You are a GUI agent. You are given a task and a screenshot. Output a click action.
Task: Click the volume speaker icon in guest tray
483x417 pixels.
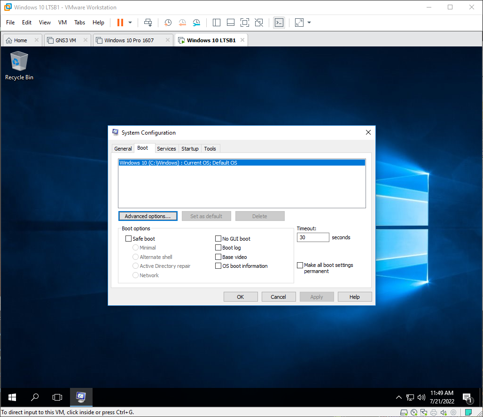[x=421, y=397]
